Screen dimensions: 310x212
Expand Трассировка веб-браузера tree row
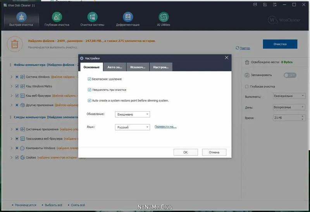click(x=12, y=139)
